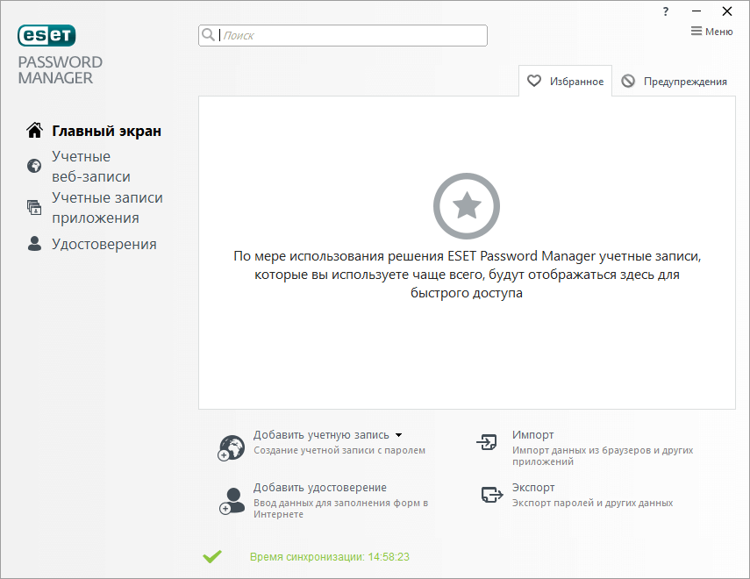750x579 pixels.
Task: Click the large star favorites icon
Action: tap(466, 205)
